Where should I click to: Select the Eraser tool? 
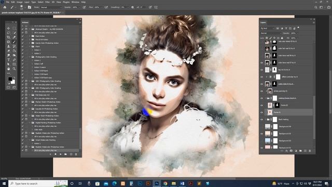click(x=8, y=51)
